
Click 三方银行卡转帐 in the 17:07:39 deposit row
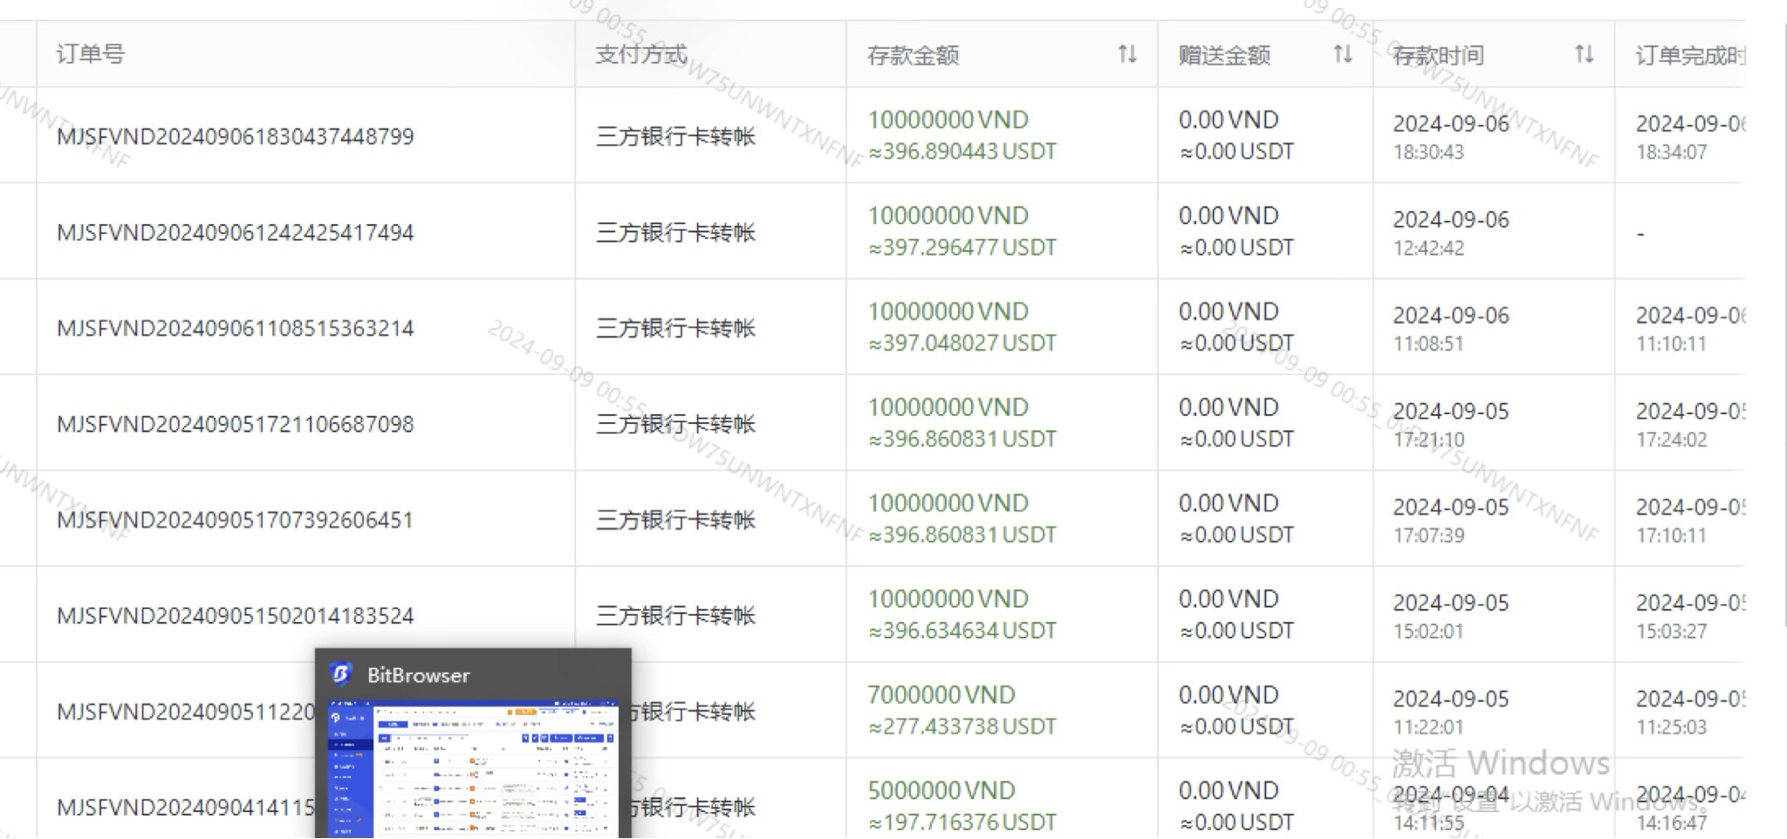675,521
